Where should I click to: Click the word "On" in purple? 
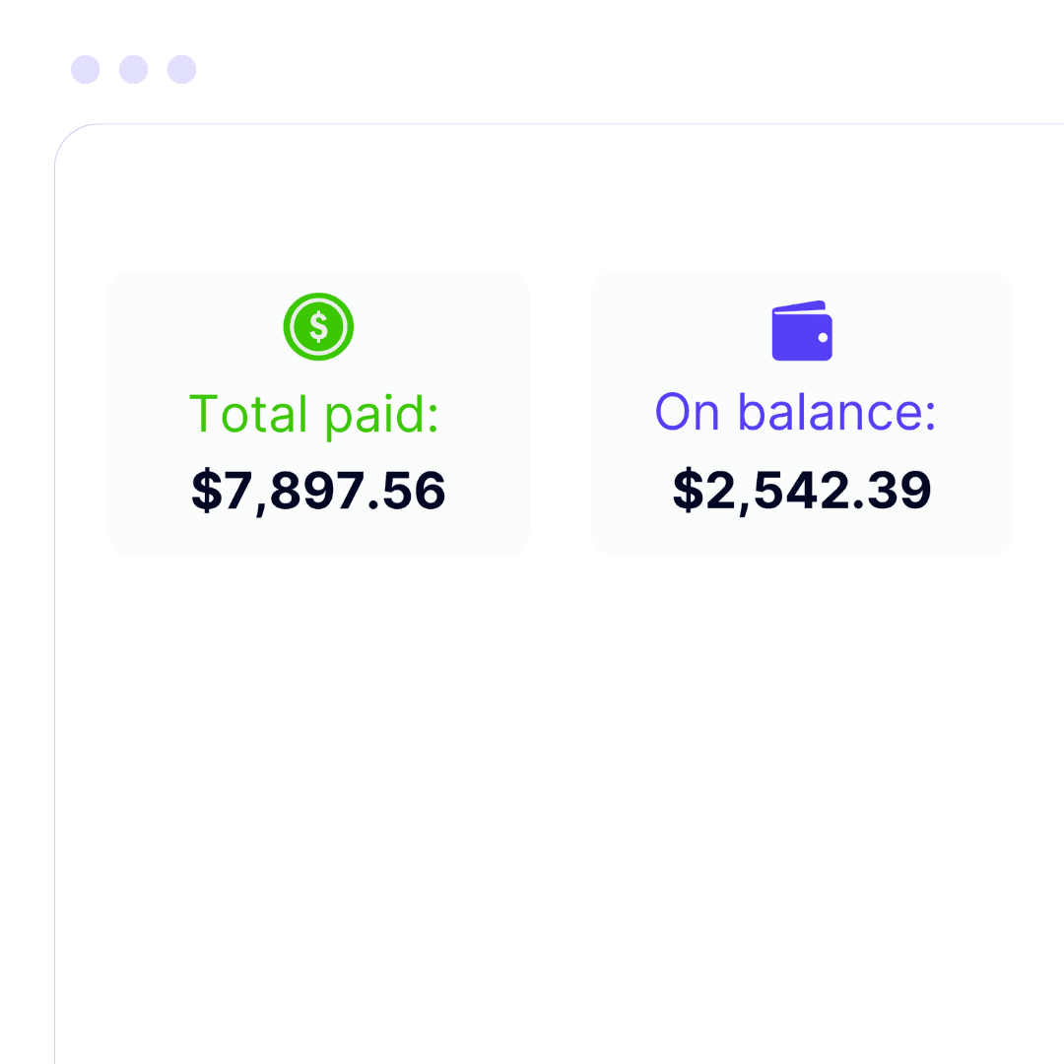pyautogui.click(x=687, y=412)
